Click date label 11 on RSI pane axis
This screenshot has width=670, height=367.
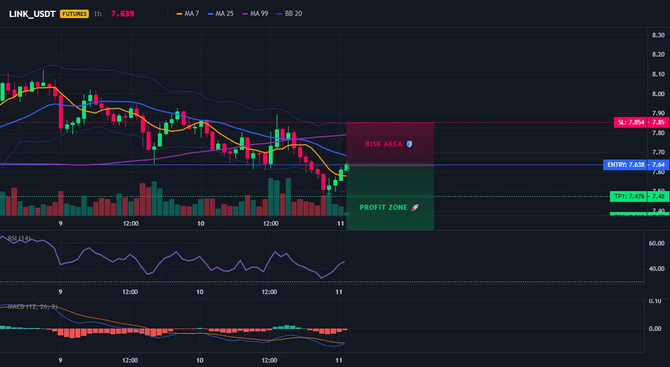(x=339, y=292)
